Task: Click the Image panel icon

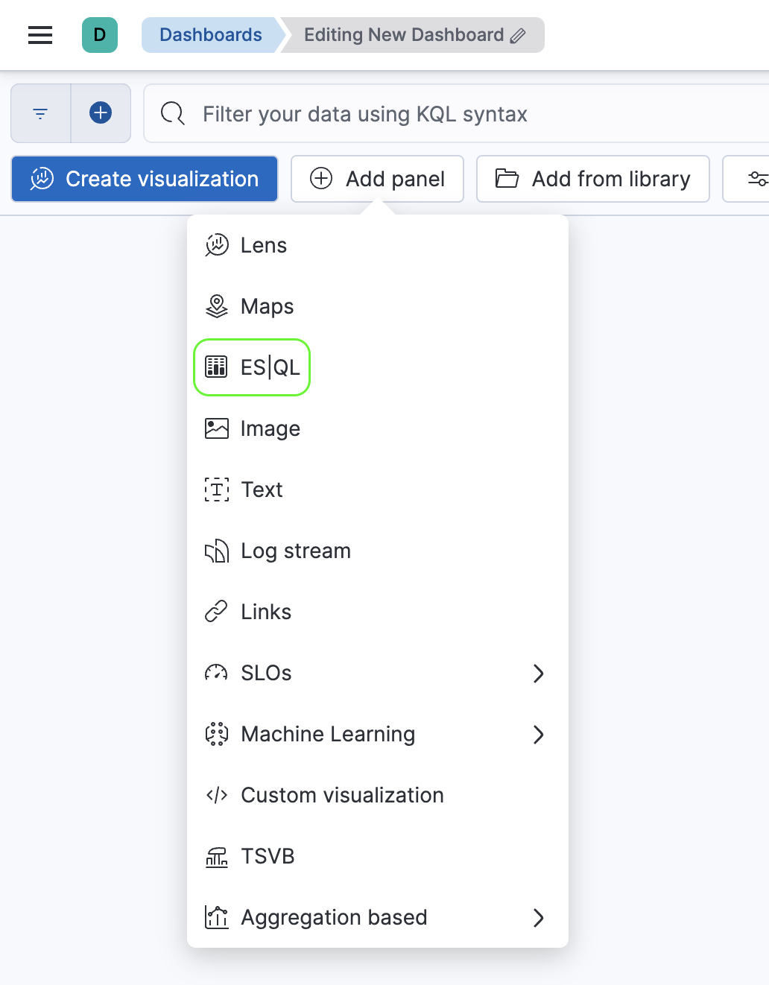Action: coord(216,428)
